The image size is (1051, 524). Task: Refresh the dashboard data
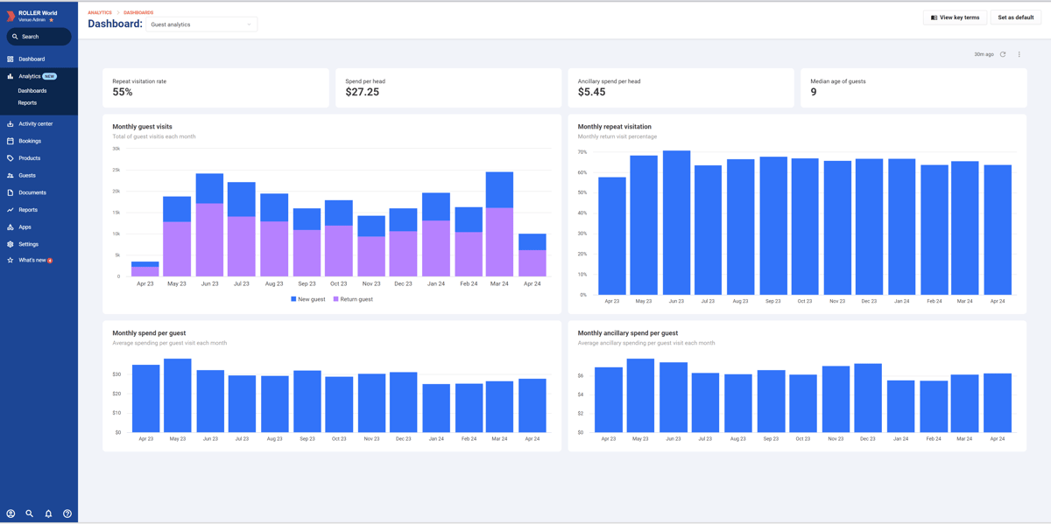(1004, 53)
